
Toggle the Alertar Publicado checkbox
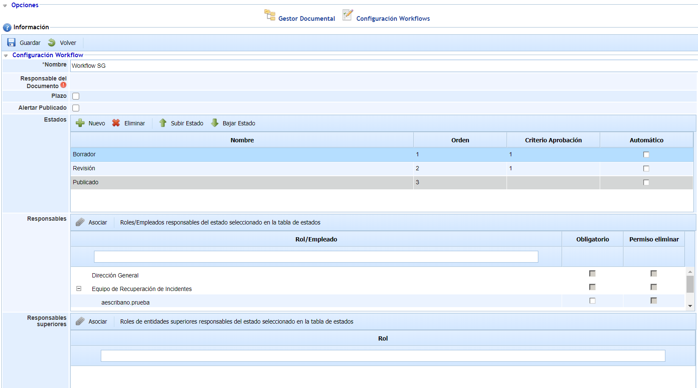(76, 108)
